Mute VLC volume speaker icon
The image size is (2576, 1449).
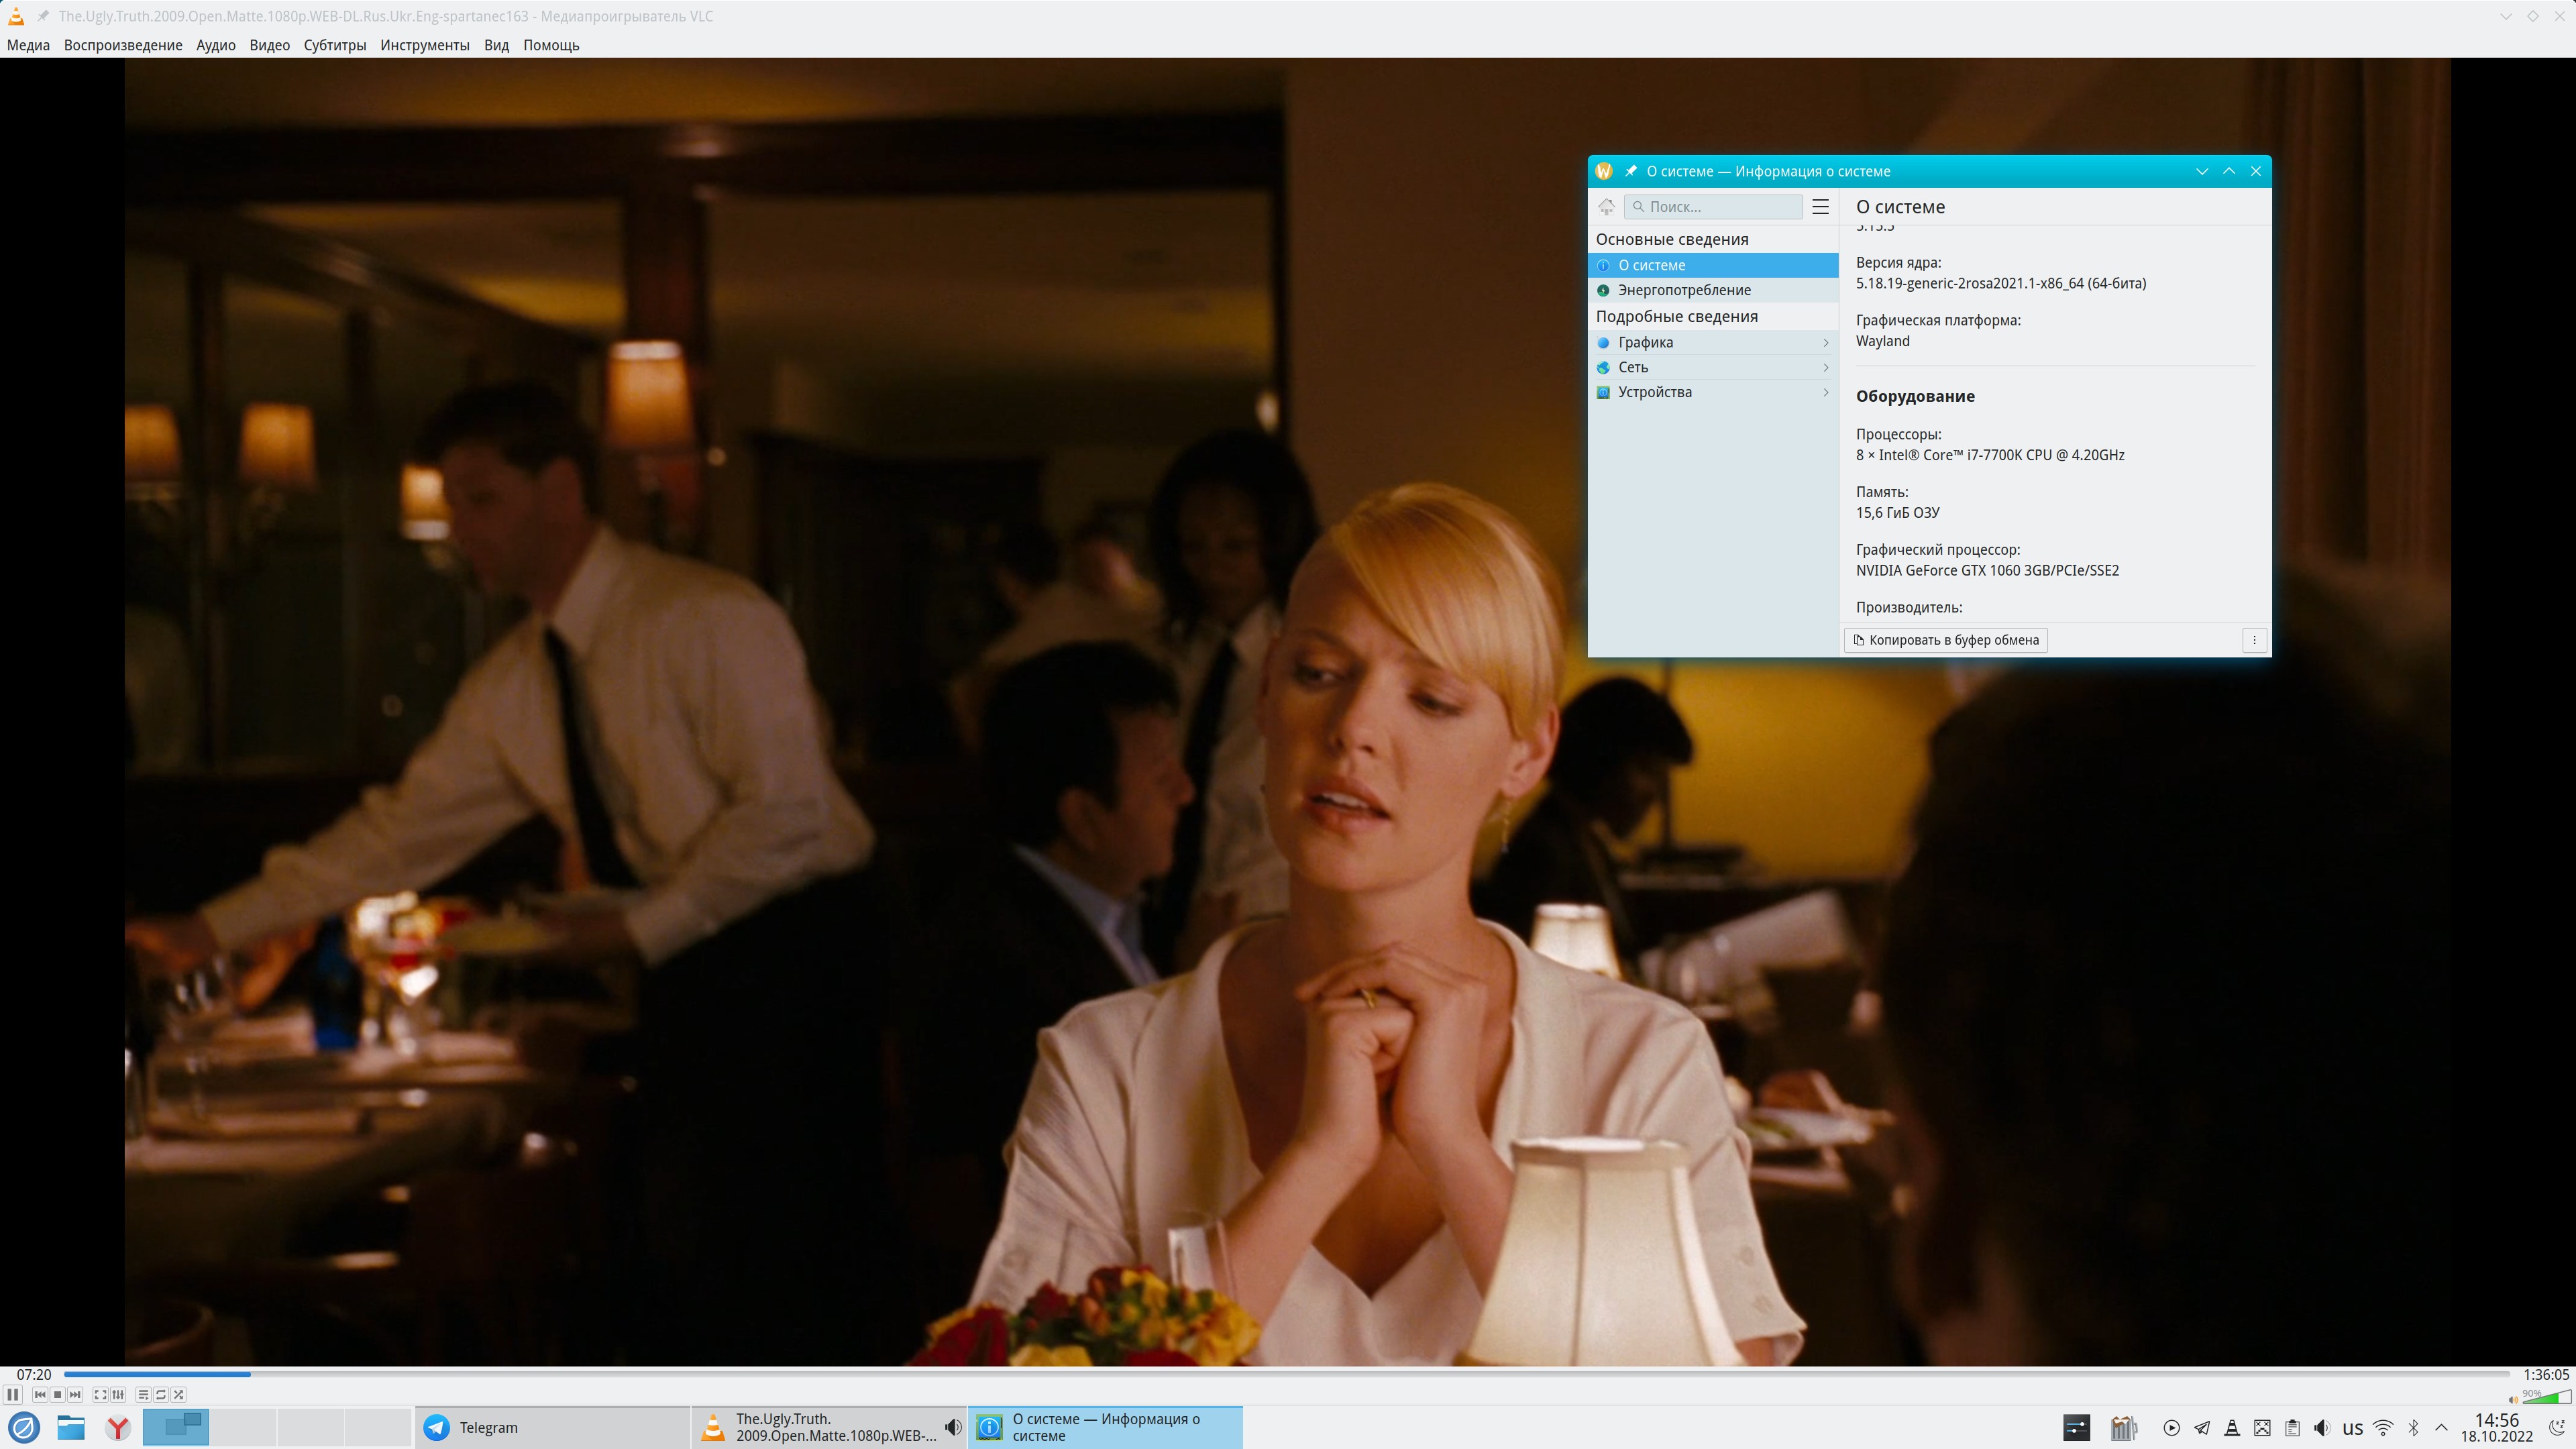pyautogui.click(x=2513, y=1400)
